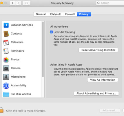
Task: Select Reminders label in list
Action: pos(17,51)
